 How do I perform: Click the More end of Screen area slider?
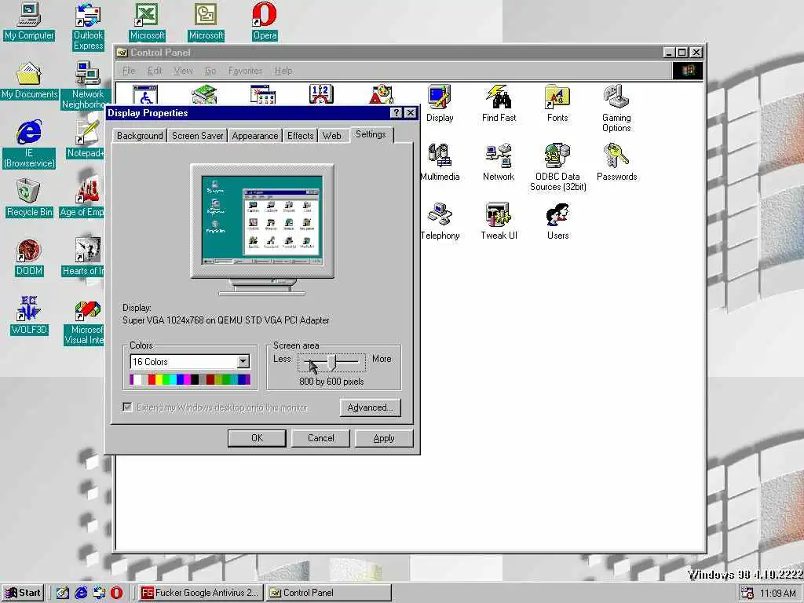382,359
